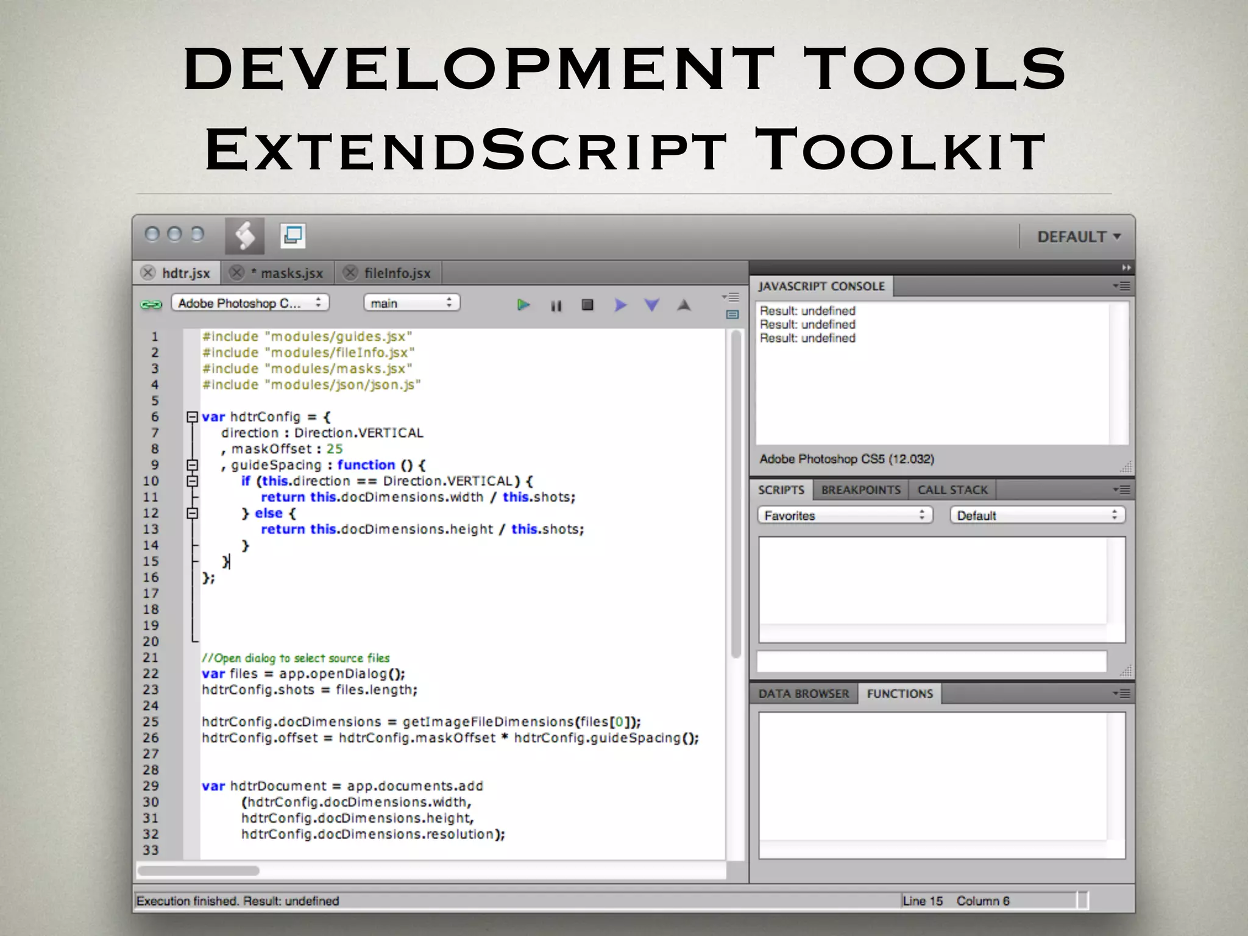Click the small blue document icon below flyout

[732, 314]
